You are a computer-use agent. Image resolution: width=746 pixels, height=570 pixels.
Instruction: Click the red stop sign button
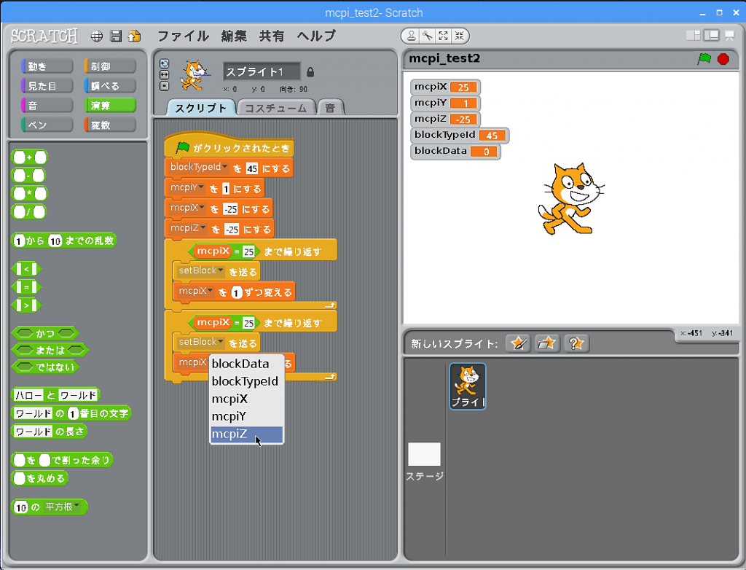click(x=723, y=59)
